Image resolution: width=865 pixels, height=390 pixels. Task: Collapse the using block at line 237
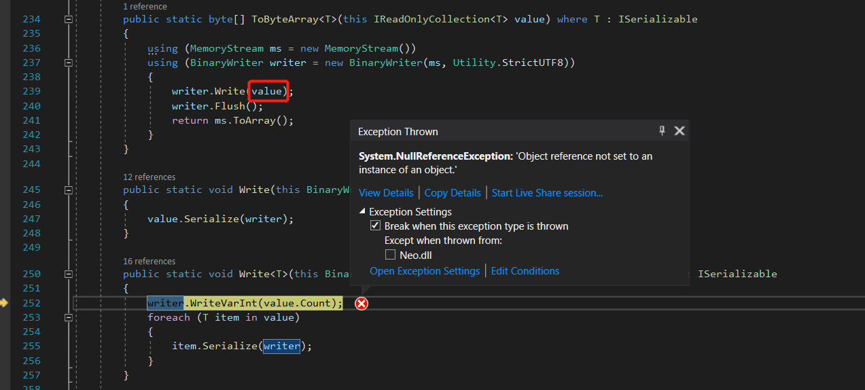[68, 63]
